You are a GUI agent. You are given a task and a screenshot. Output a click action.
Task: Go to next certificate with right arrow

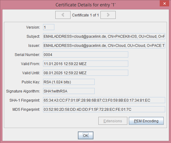108,15
